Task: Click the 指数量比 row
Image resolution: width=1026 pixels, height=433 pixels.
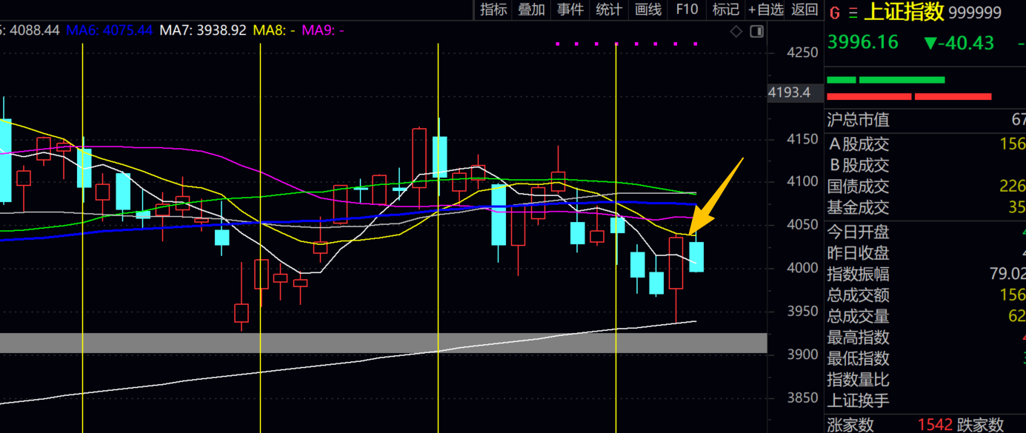Action: pos(925,380)
